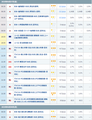
Task: Click Japan flag beside 小売業販売額 05月
Action: [10, 25]
